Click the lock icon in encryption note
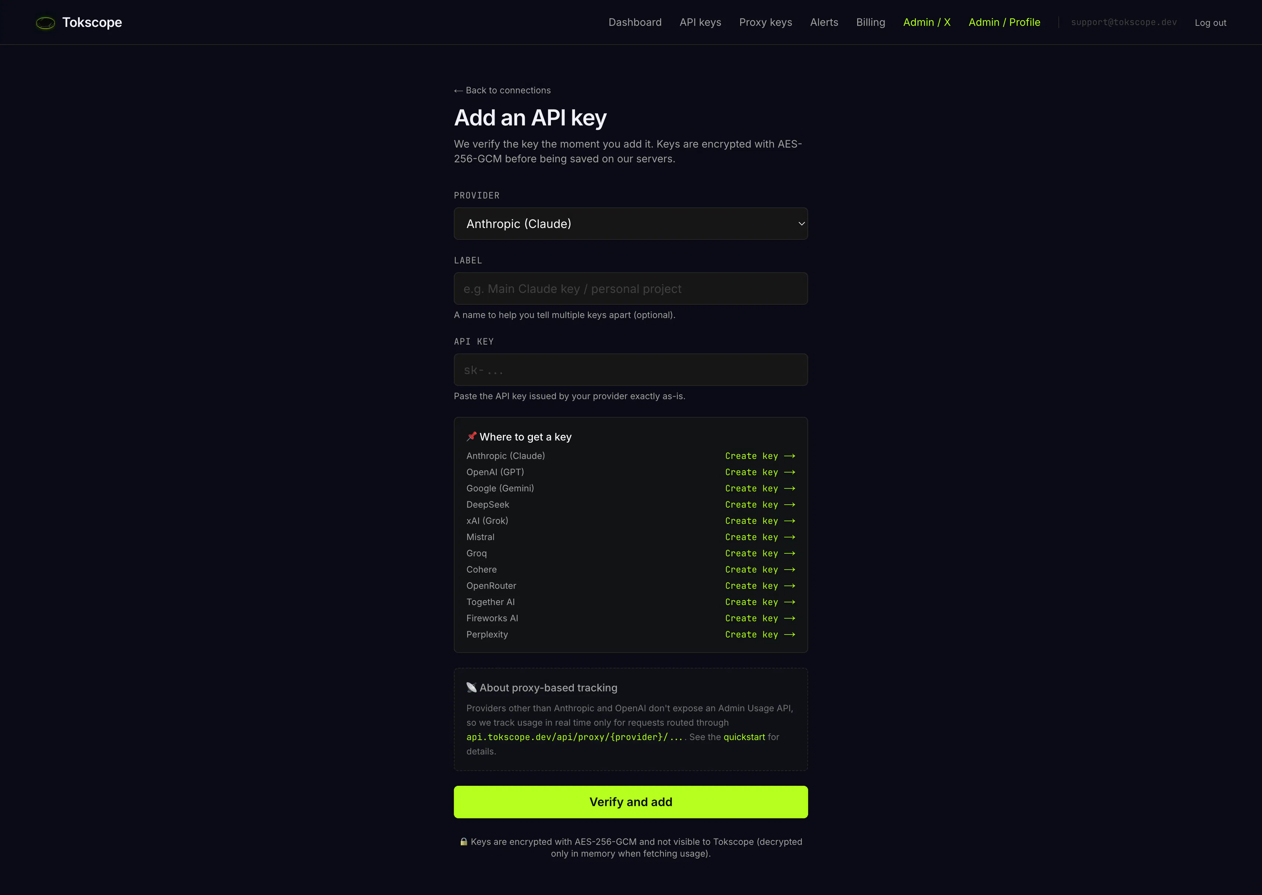1262x895 pixels. pos(463,842)
